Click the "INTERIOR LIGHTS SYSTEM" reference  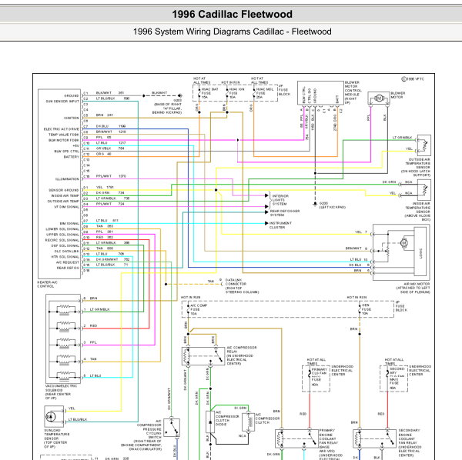click(280, 200)
